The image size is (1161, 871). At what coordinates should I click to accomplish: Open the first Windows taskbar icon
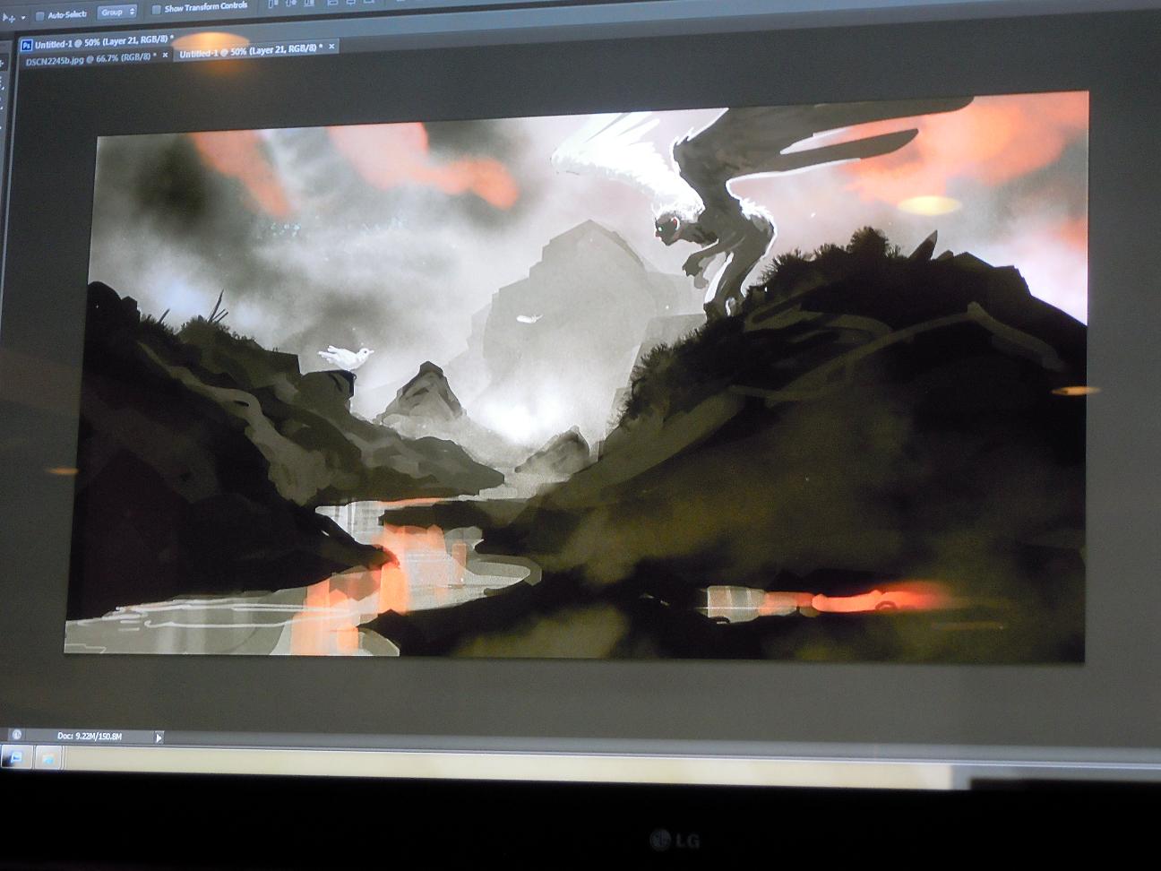[x=15, y=759]
